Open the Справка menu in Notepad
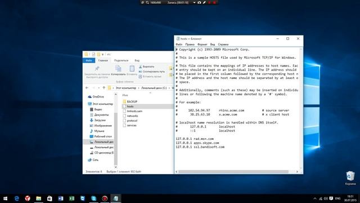 [x=223, y=44]
